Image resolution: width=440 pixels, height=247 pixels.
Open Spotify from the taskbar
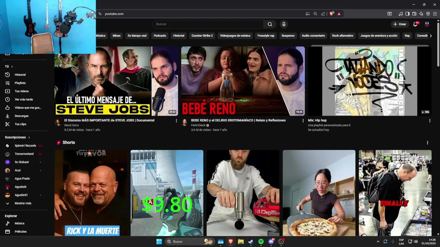coord(261,242)
